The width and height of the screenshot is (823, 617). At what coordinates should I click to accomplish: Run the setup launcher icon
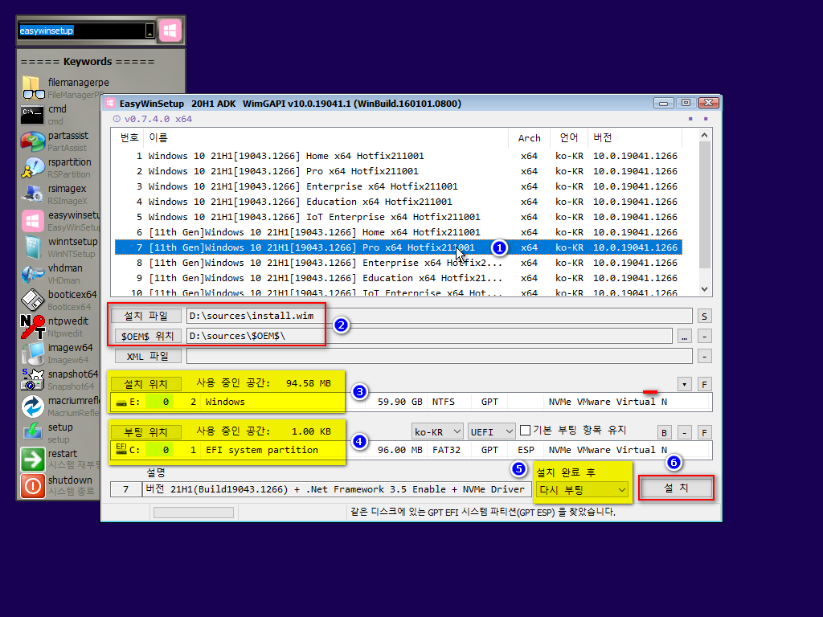[32, 432]
